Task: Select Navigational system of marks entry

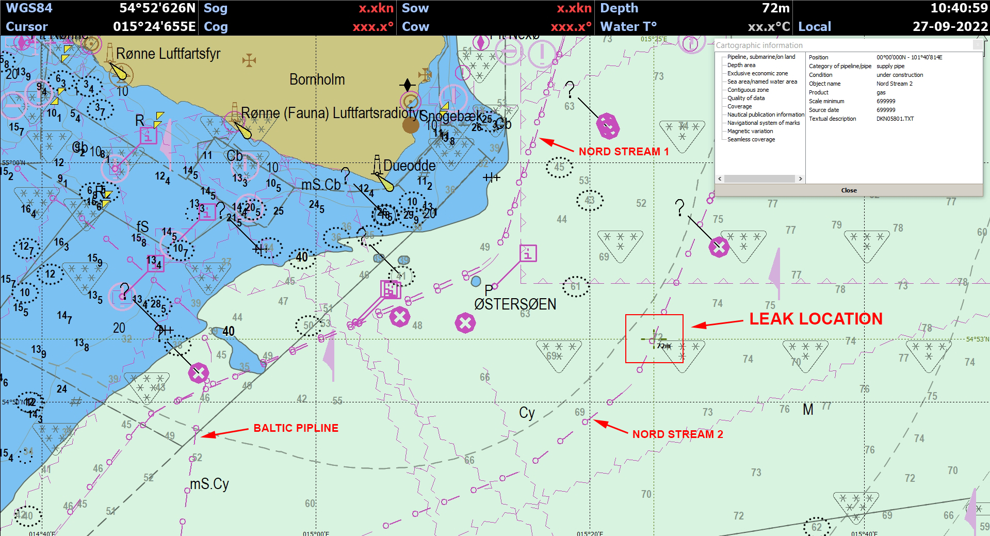Action: tap(764, 123)
